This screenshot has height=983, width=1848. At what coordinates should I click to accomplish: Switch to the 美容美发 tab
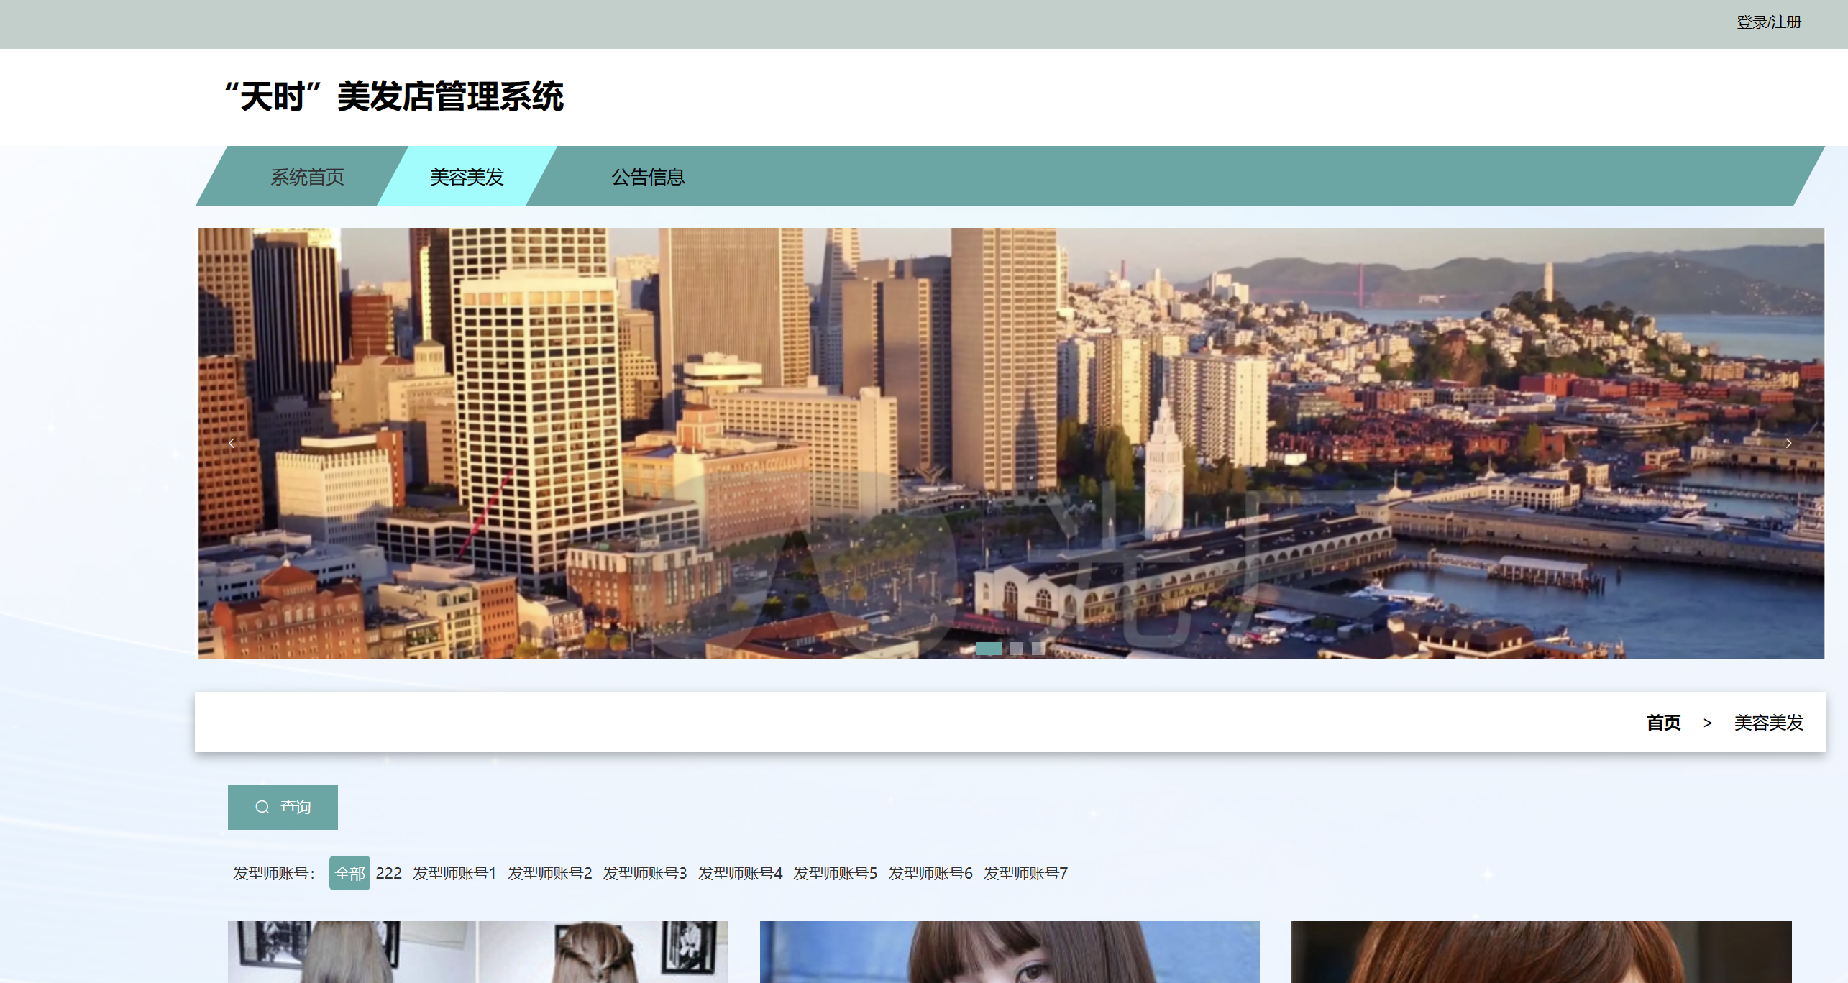click(x=467, y=177)
